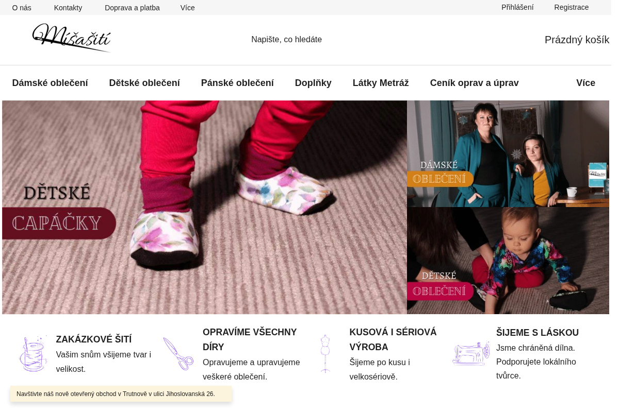The image size is (619, 412).
Task: Open the Dámské oblečení banner image
Action: click(508, 153)
